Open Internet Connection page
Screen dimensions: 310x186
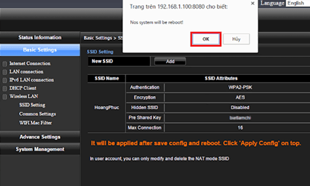pos(30,64)
